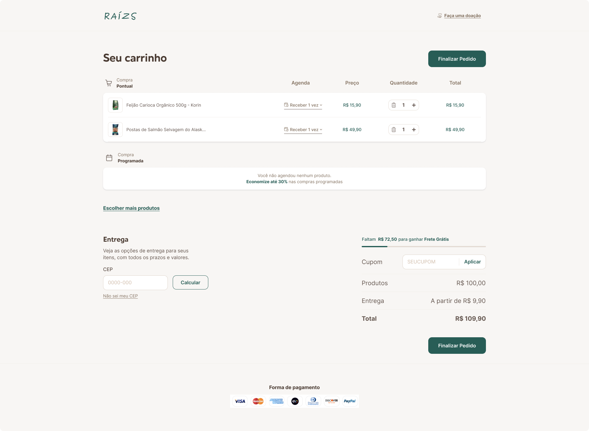Remove Postas de Salmão with the trash icon
Viewport: 589px width, 431px height.
pyautogui.click(x=394, y=130)
